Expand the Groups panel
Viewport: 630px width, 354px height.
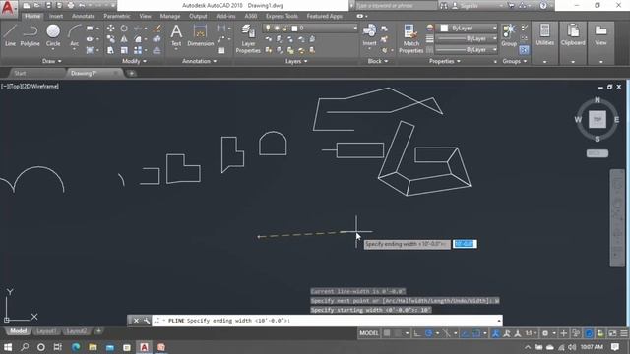(x=515, y=61)
